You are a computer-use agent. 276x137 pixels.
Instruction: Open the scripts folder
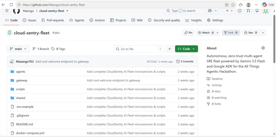[x=21, y=89]
